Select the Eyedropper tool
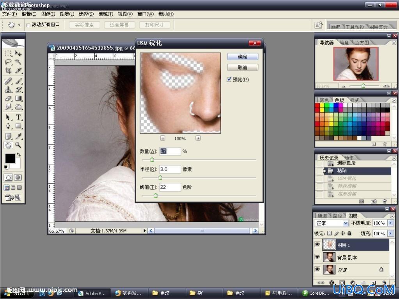Image resolution: width=399 pixels, height=299 pixels. point(18,136)
